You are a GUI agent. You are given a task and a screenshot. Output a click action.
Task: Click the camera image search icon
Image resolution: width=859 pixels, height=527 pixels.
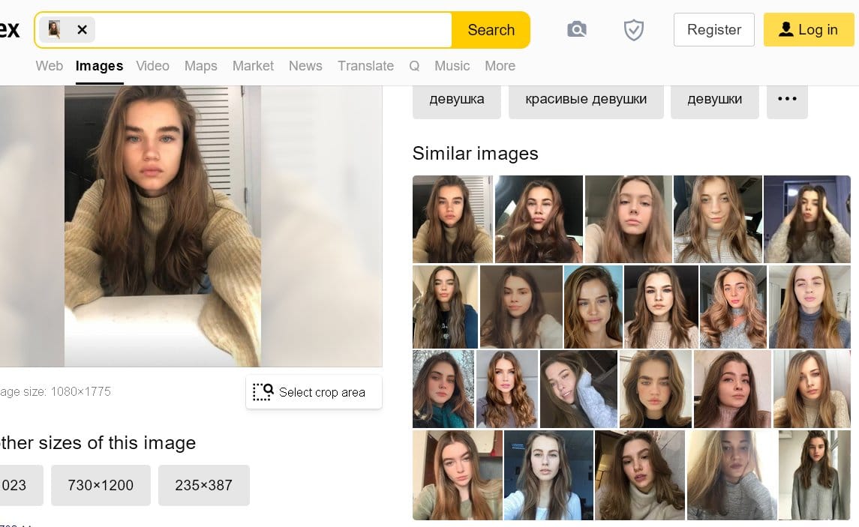pyautogui.click(x=576, y=29)
